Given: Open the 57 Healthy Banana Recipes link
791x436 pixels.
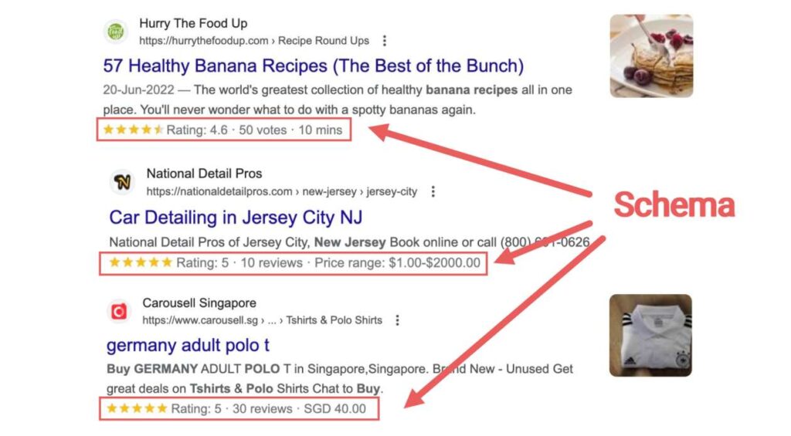Looking at the screenshot, I should click(x=313, y=66).
